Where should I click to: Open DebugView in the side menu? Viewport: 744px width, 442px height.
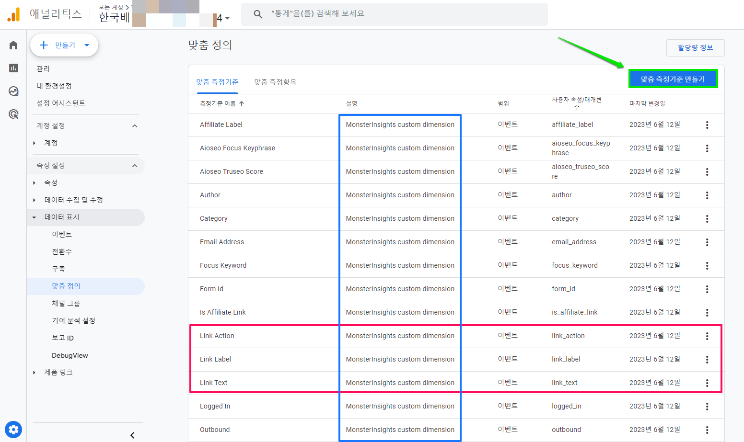tap(70, 355)
